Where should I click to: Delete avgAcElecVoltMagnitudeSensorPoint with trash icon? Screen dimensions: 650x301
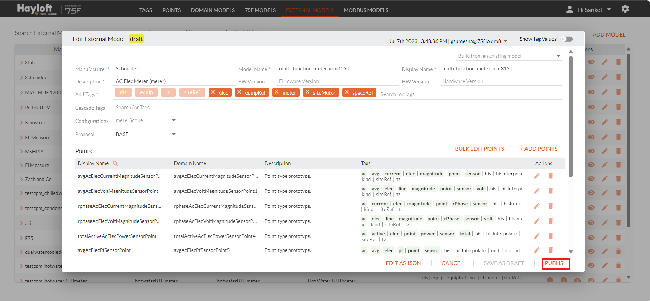[x=551, y=191]
